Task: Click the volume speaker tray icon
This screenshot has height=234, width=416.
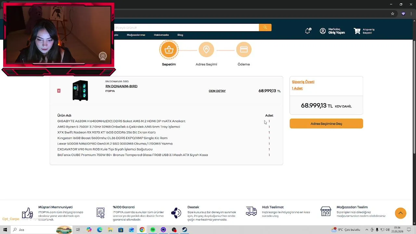Action: click(x=387, y=230)
